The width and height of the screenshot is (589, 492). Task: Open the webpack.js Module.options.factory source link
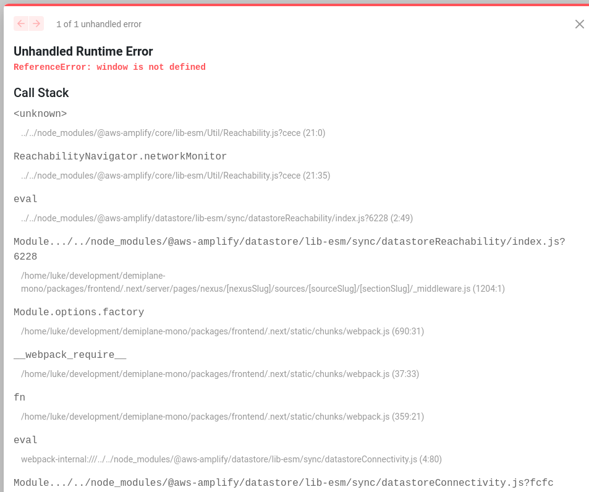(x=222, y=331)
